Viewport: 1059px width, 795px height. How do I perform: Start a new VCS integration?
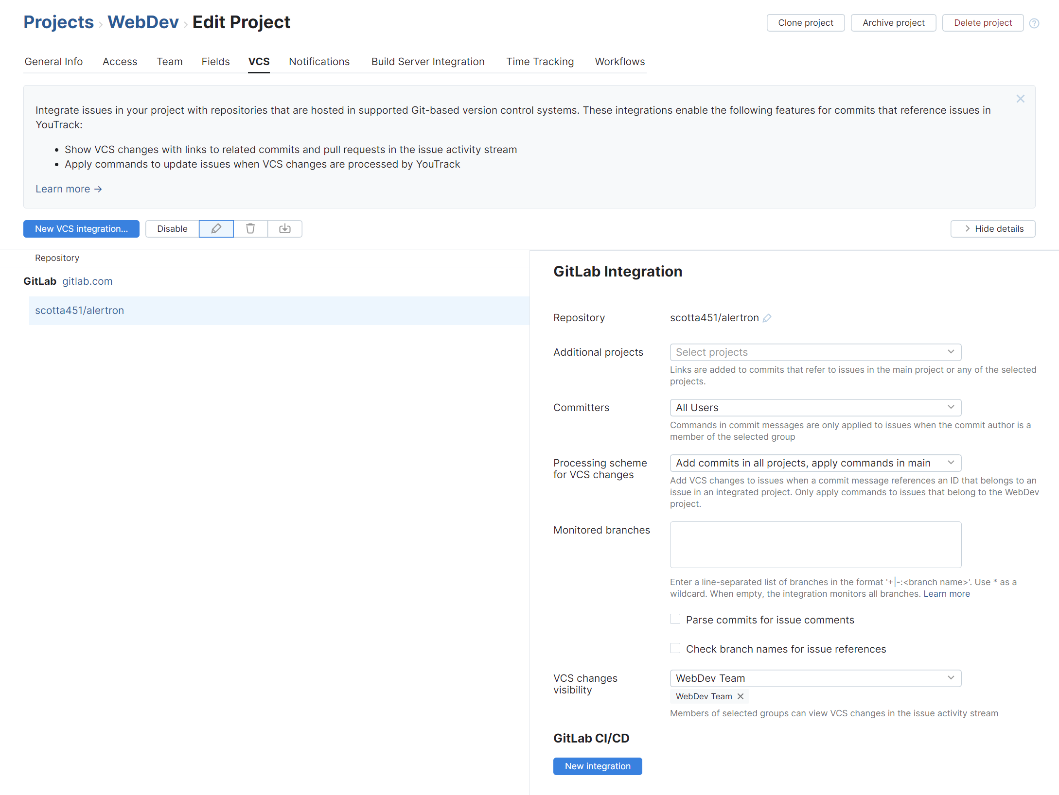pyautogui.click(x=81, y=228)
